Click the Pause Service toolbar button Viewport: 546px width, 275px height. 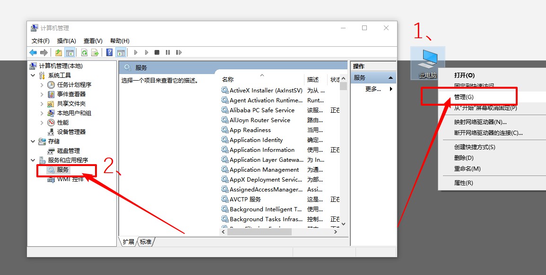click(168, 52)
